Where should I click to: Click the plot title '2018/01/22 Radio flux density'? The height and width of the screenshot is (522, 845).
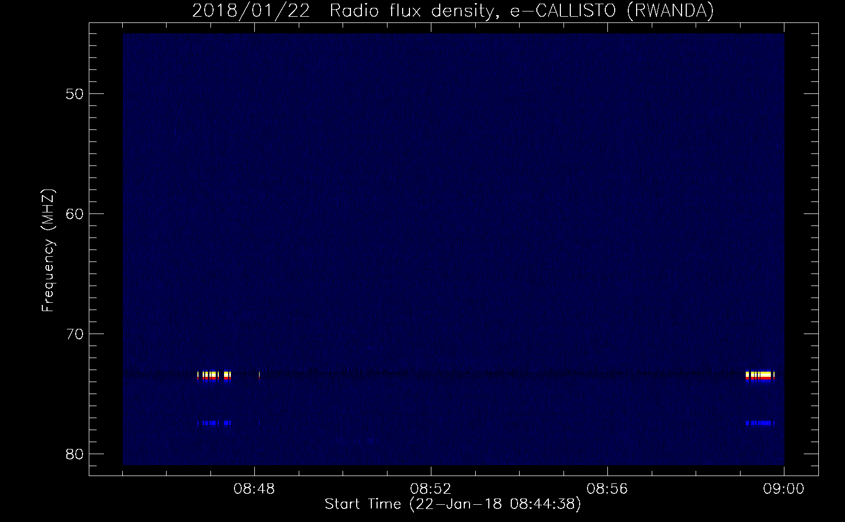pyautogui.click(x=453, y=10)
